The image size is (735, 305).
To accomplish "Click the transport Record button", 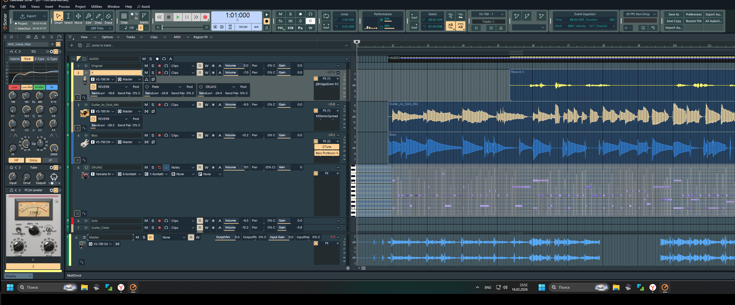I will 205,17.
